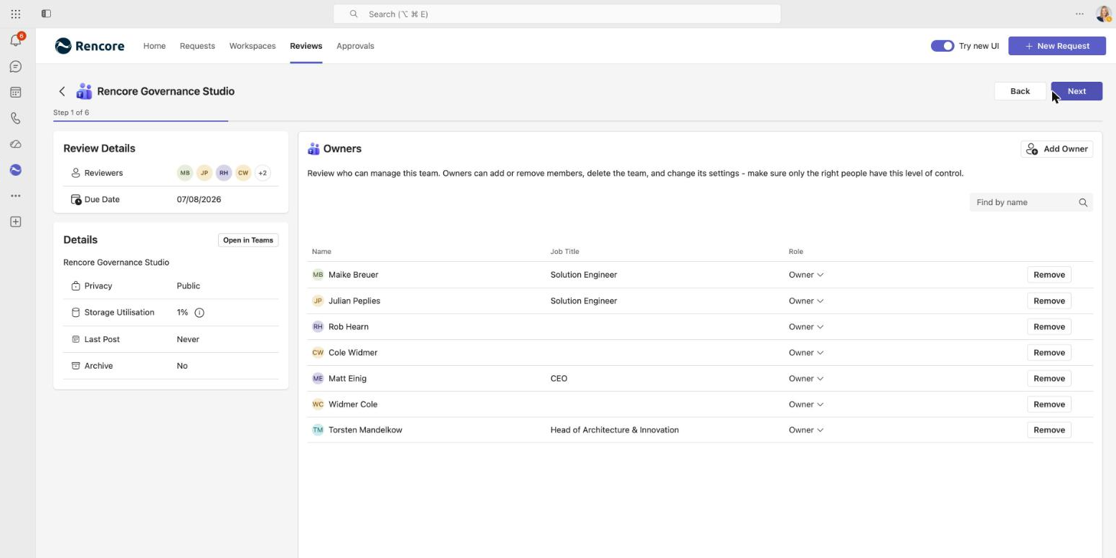This screenshot has width=1116, height=558.
Task: Click the Rencore logo
Action: click(90, 46)
